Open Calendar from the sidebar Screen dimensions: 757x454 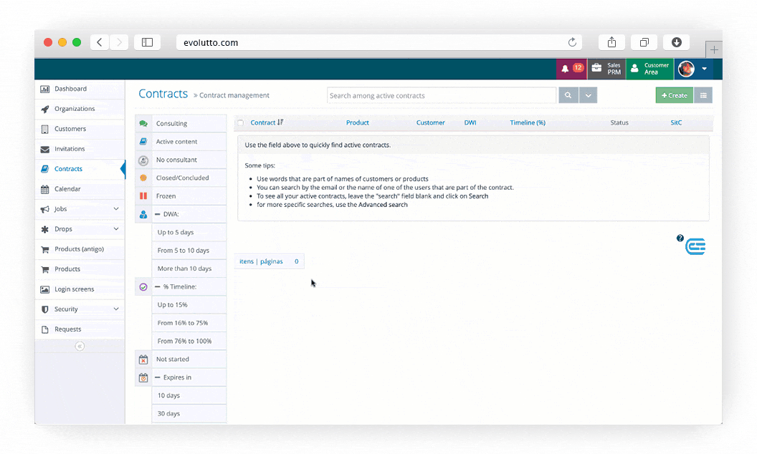(x=67, y=189)
